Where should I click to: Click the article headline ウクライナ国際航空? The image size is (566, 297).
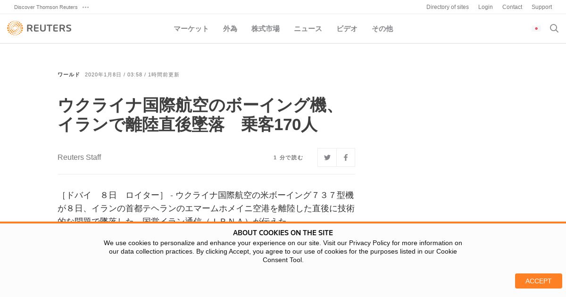(x=197, y=115)
